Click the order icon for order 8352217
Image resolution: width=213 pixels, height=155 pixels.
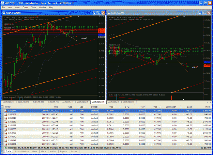coord(5,118)
